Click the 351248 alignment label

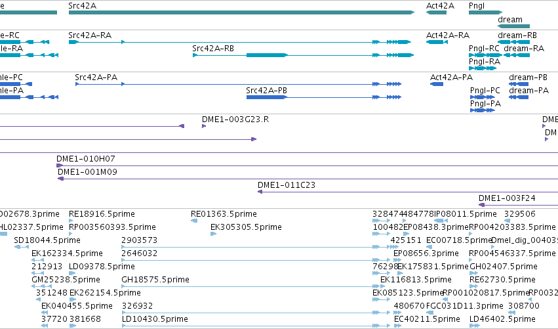[52, 293]
